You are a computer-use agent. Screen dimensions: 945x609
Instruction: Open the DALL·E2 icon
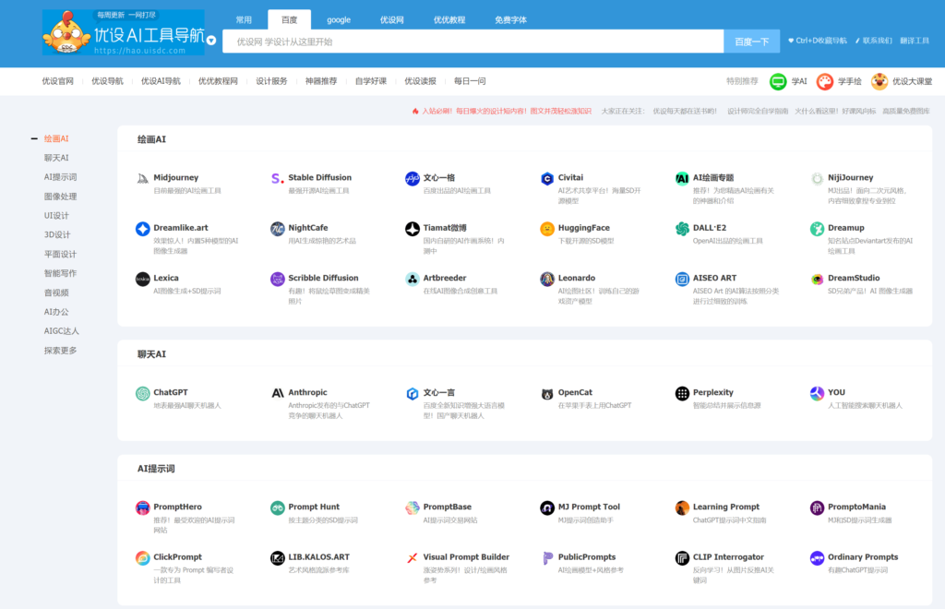point(682,229)
